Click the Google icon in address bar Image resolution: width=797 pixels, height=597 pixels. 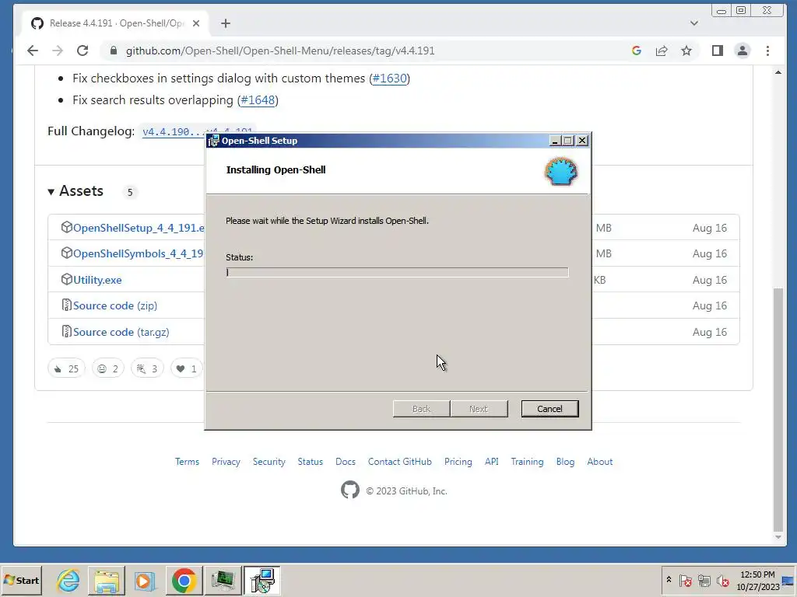coord(637,51)
